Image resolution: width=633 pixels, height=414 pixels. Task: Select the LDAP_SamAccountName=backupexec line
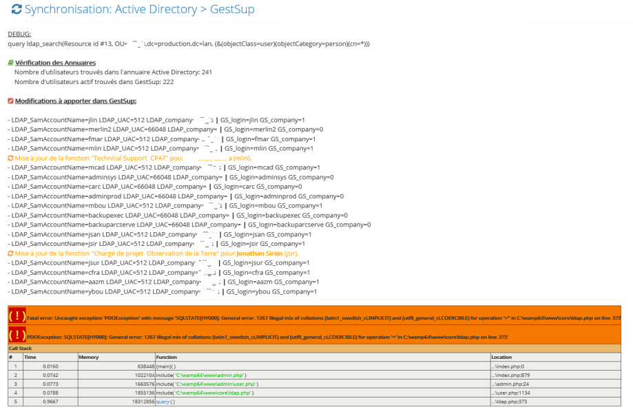tap(178, 216)
